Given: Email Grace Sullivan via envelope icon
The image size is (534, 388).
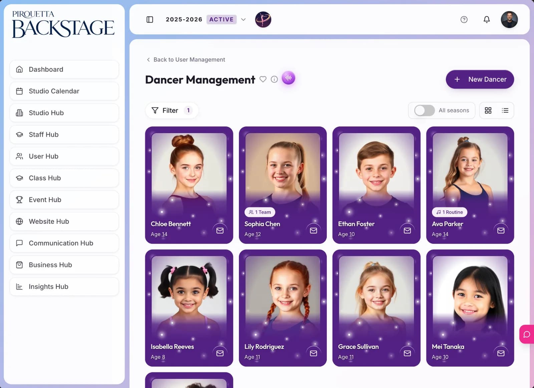Looking at the screenshot, I should click(407, 353).
